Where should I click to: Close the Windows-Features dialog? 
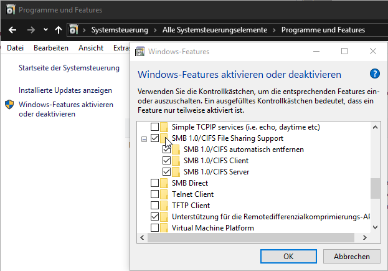point(373,51)
